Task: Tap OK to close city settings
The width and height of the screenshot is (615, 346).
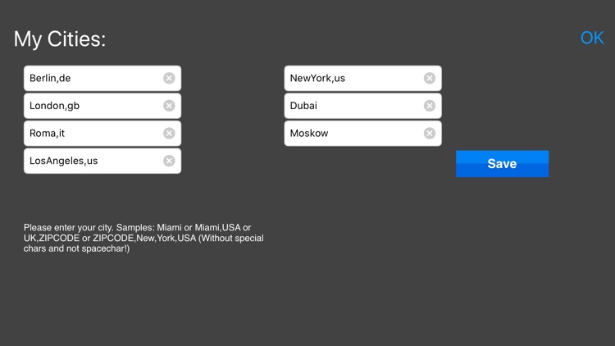Action: (x=592, y=38)
